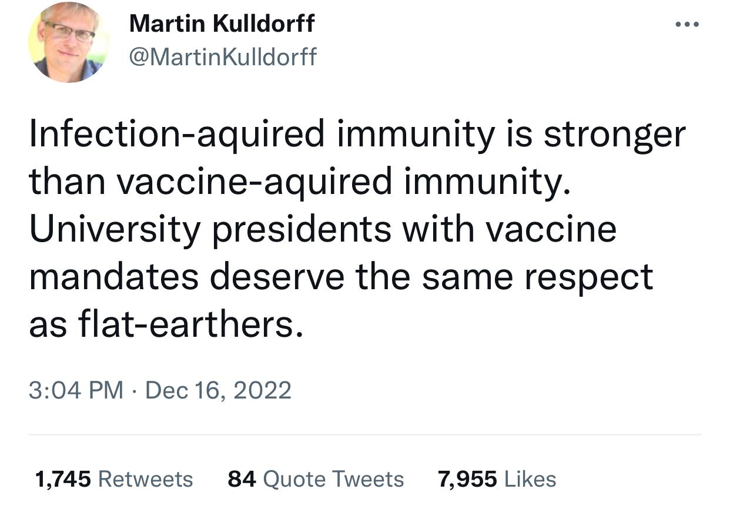Click the word "stronger" in the tweet
Viewport: 730px width, 519px height.
tap(614, 134)
